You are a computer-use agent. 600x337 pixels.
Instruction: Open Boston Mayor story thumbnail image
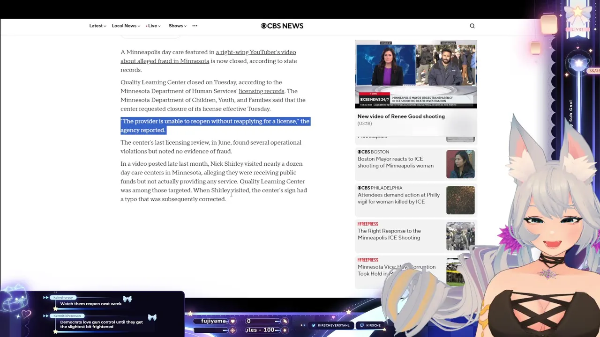[x=460, y=164]
